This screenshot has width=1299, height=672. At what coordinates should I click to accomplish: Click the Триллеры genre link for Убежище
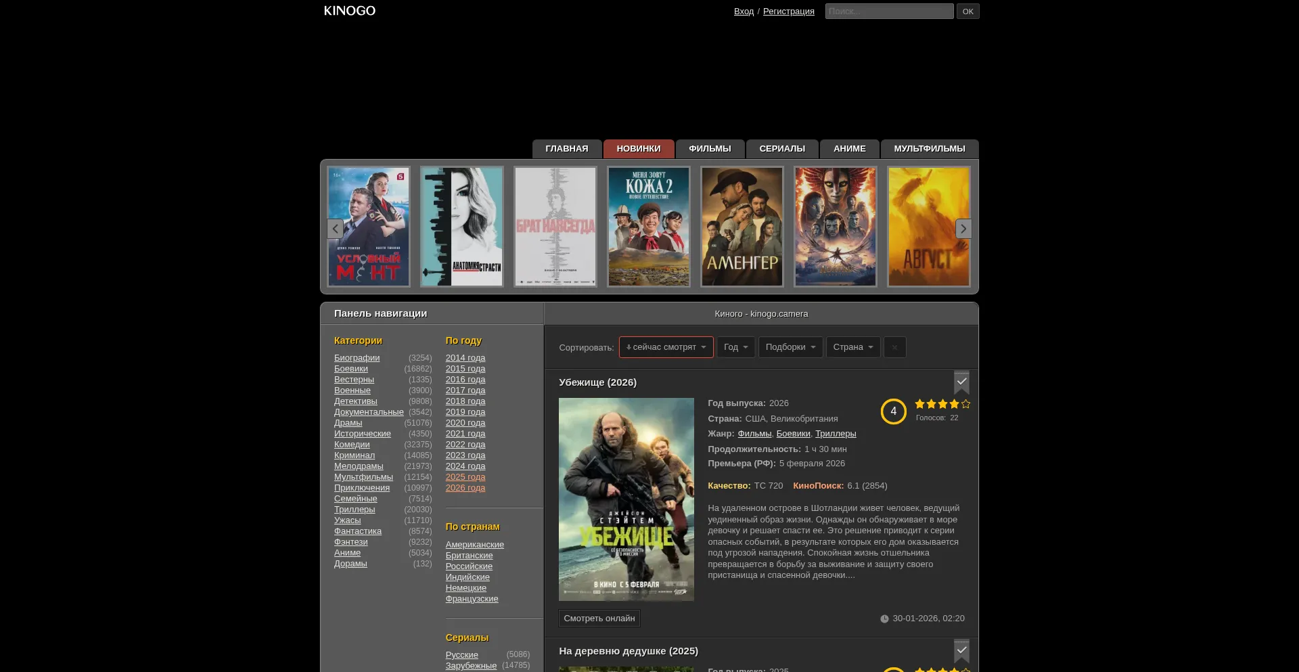[836, 434]
